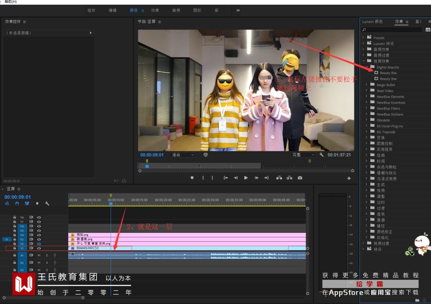
Task: Click the timeline horizontal zoom scrollbar handle
Action: click(83, 298)
